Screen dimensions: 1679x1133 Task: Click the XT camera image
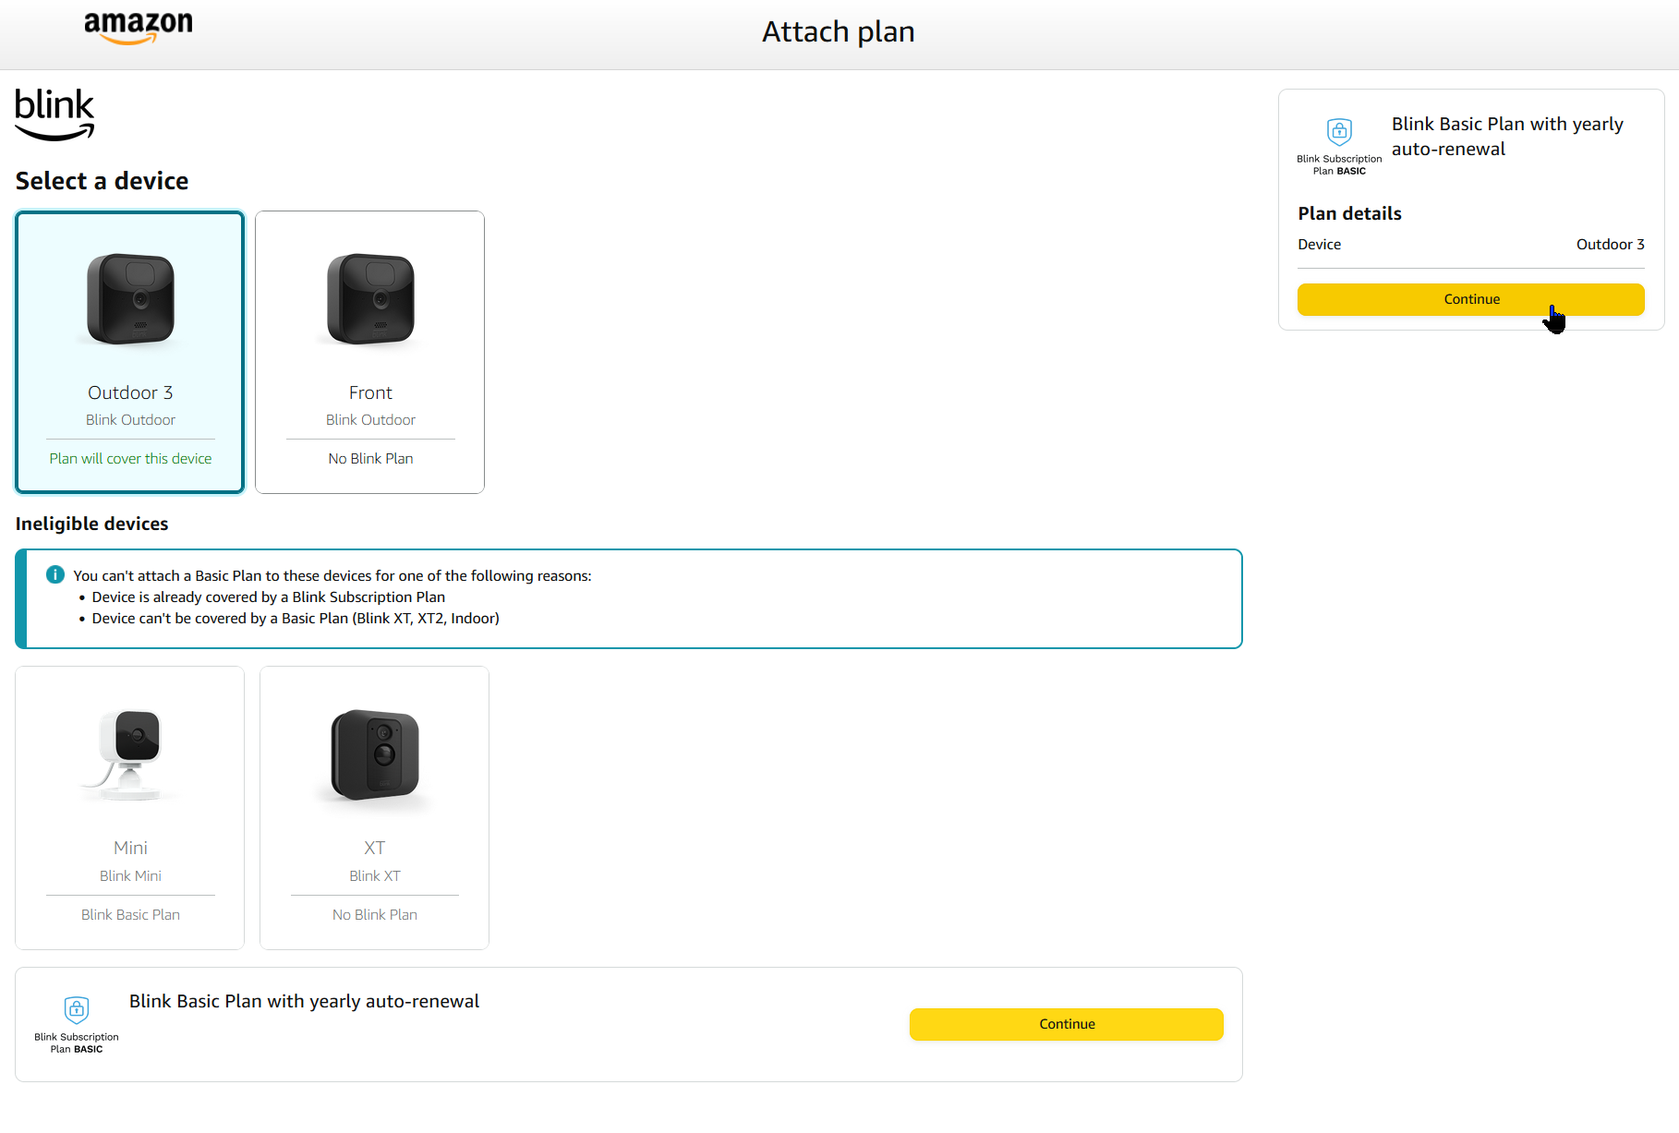click(375, 754)
